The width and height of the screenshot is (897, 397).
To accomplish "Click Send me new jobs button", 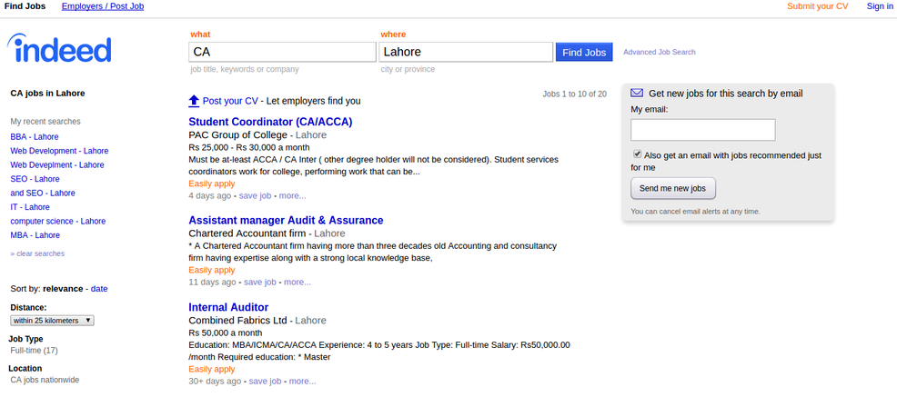I will click(x=673, y=188).
